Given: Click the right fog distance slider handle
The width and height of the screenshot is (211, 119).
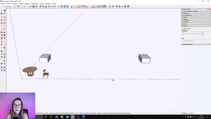Looking at the screenshot, I should pos(203,34).
